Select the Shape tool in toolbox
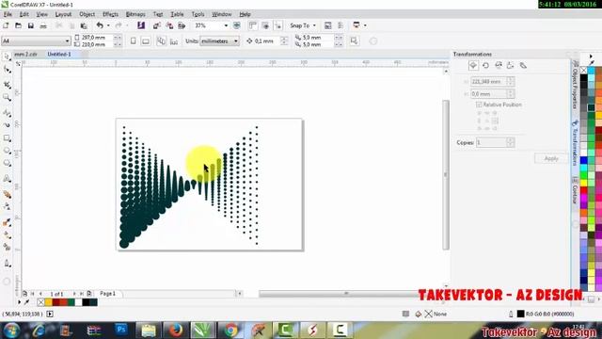 click(7, 70)
